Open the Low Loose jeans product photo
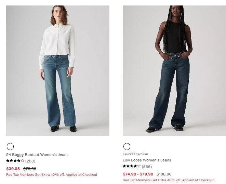 click(174, 70)
